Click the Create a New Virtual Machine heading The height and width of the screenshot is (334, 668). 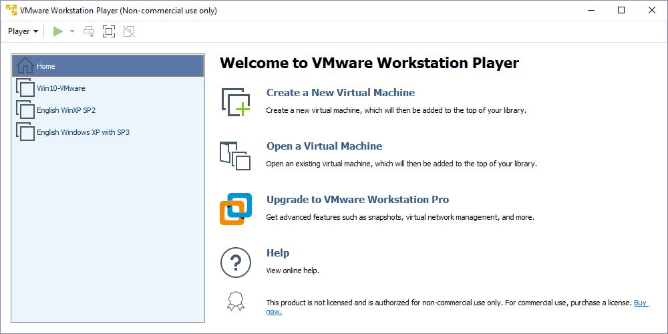tap(341, 92)
